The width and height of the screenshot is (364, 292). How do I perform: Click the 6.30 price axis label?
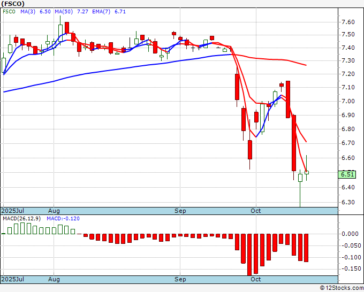point(348,202)
